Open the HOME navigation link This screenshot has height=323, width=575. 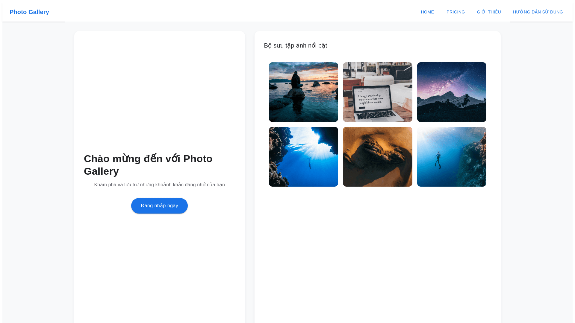pos(427,12)
